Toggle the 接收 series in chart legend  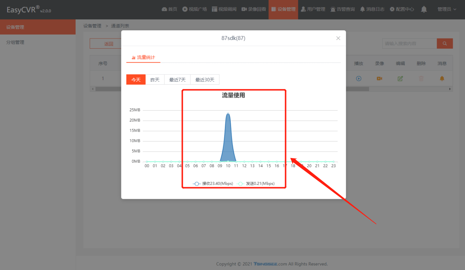[x=213, y=184]
